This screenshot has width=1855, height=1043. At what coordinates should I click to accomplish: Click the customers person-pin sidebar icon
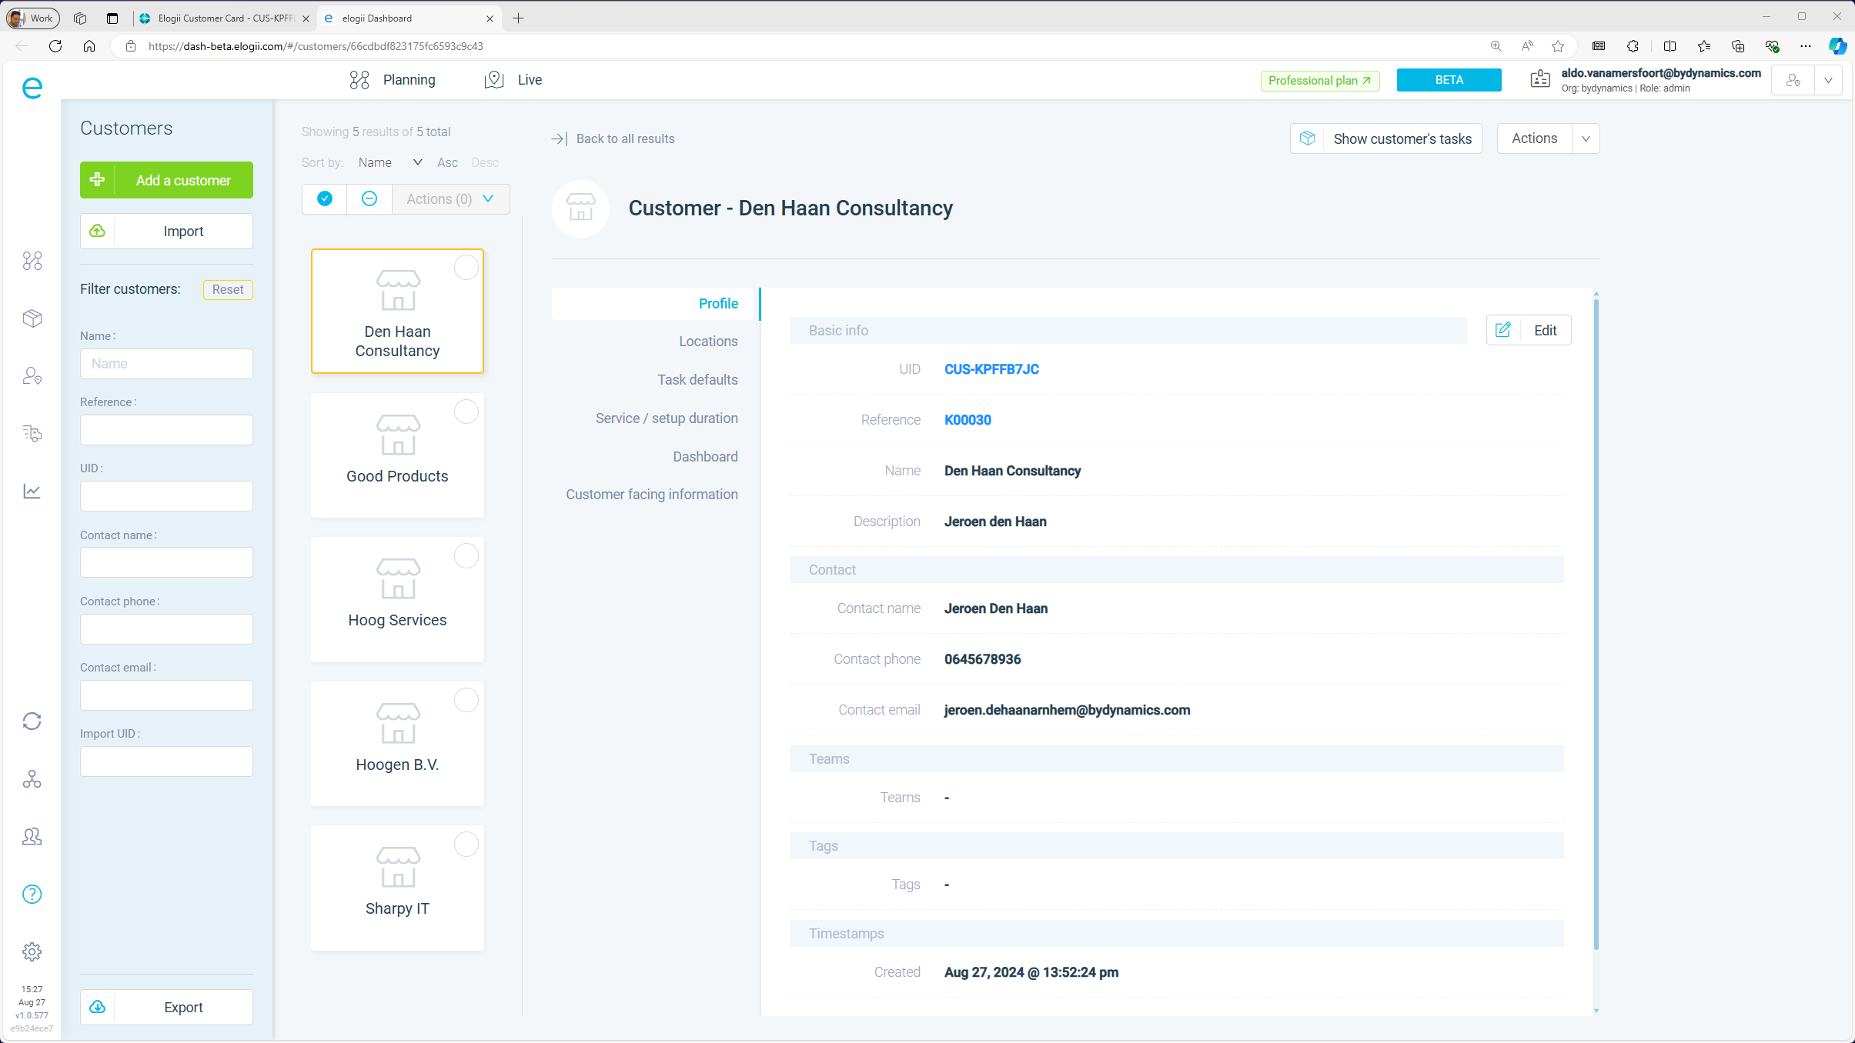click(x=32, y=376)
